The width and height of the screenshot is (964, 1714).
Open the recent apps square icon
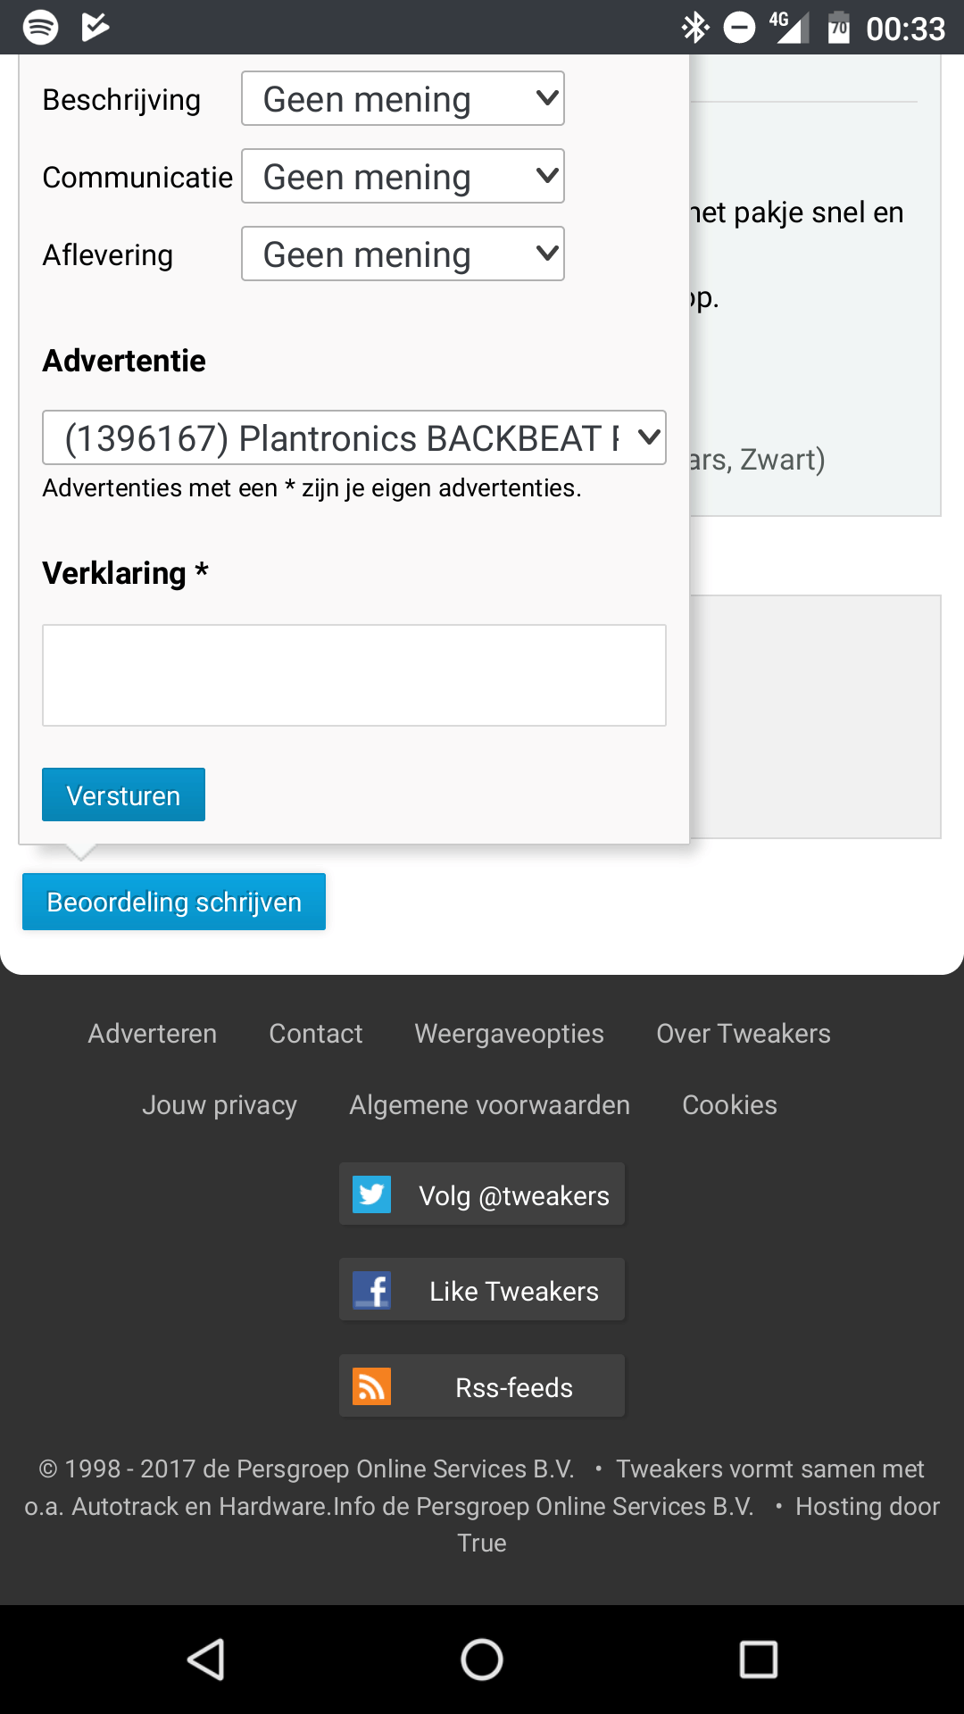pyautogui.click(x=758, y=1660)
